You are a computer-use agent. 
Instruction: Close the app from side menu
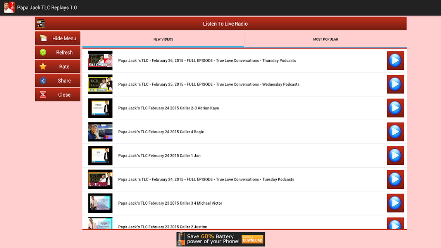[x=58, y=95]
